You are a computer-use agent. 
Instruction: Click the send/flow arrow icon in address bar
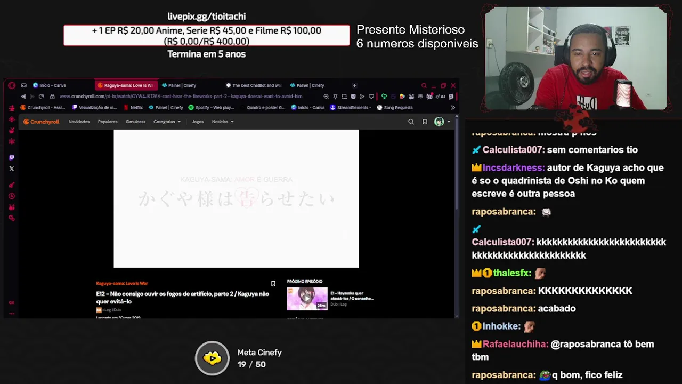click(x=362, y=97)
